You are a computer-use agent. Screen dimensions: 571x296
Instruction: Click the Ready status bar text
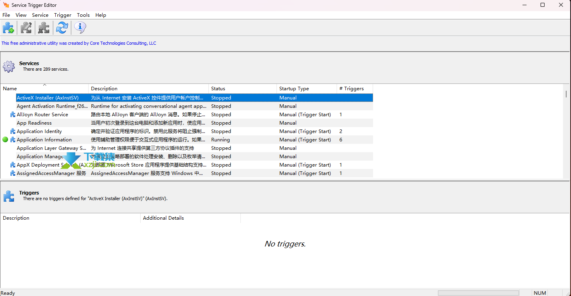(8, 293)
